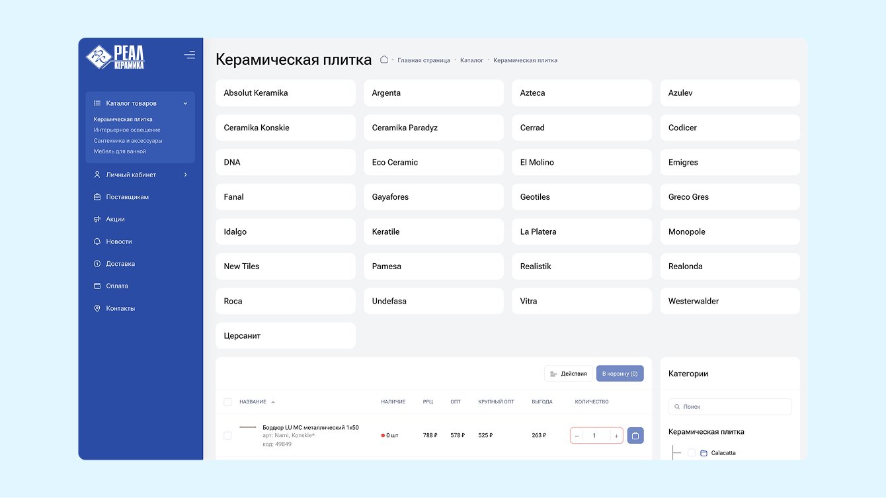Open Новости via its bell icon
The width and height of the screenshot is (886, 498).
pyautogui.click(x=97, y=241)
